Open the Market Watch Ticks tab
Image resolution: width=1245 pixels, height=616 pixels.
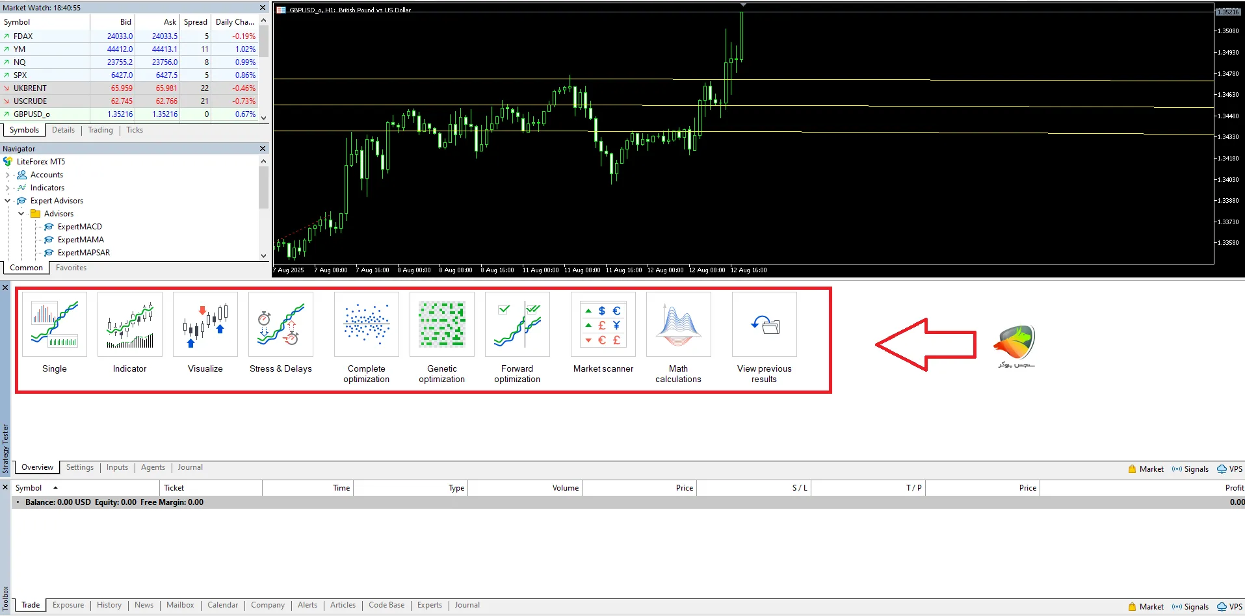coord(135,130)
